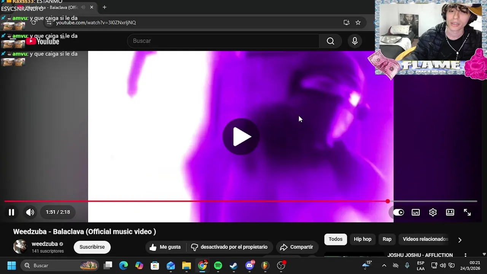
Task: Mute the video using the speaker icon
Action: pos(30,212)
